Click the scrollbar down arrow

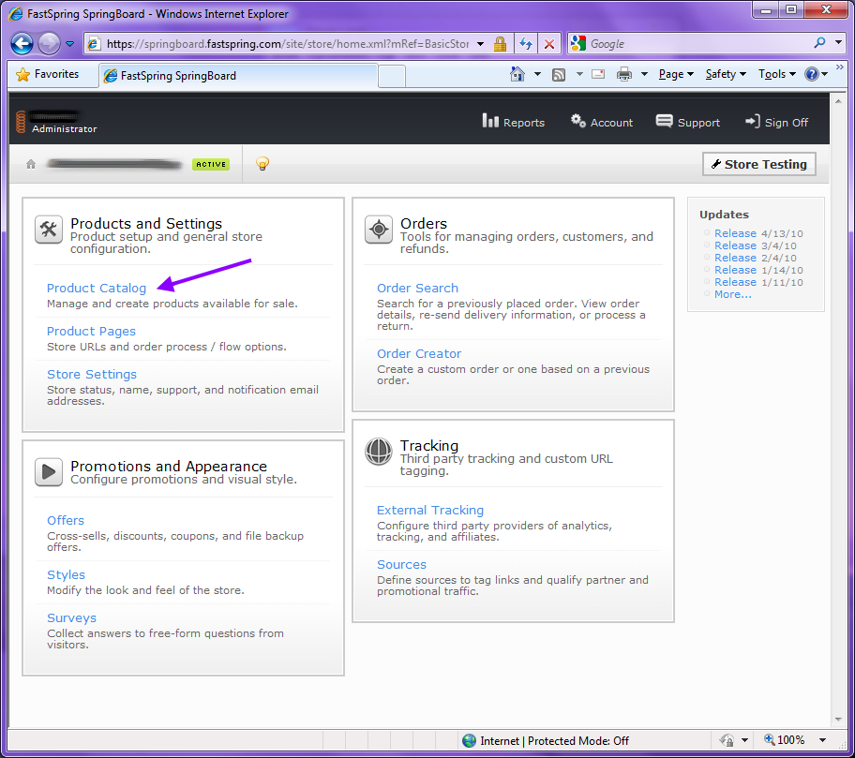(x=838, y=720)
